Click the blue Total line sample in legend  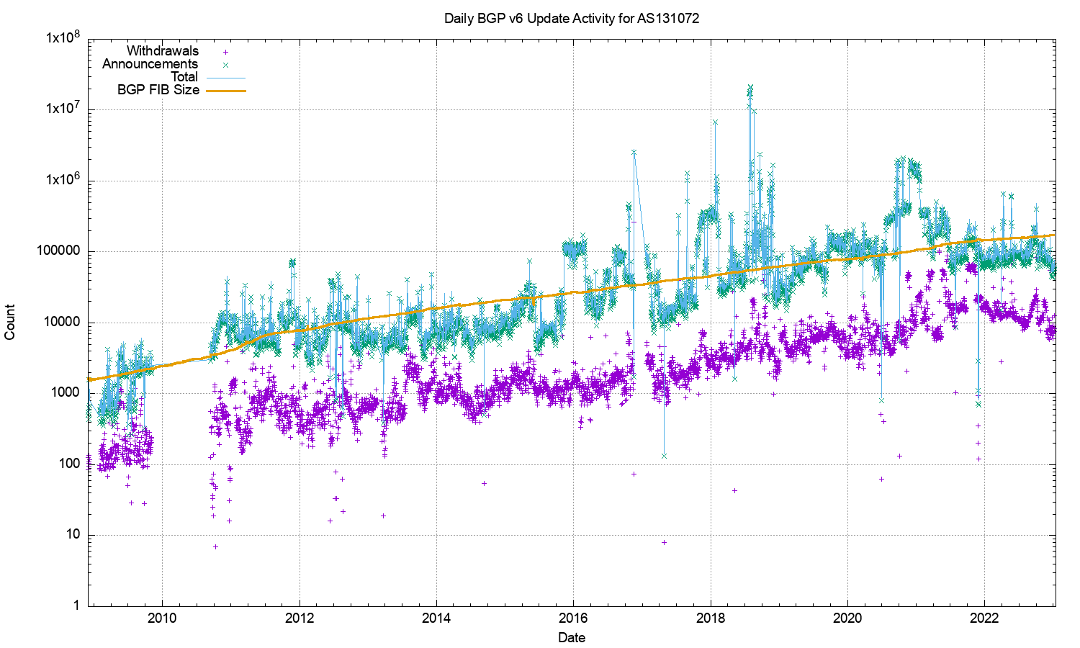(x=226, y=78)
